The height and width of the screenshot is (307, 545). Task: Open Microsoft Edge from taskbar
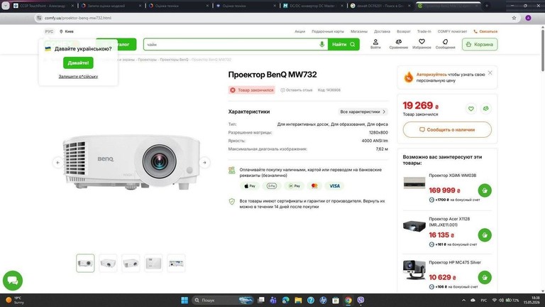(286, 300)
